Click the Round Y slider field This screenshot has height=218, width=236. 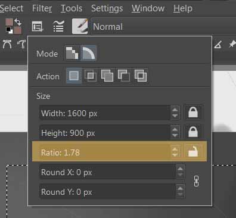pos(107,192)
